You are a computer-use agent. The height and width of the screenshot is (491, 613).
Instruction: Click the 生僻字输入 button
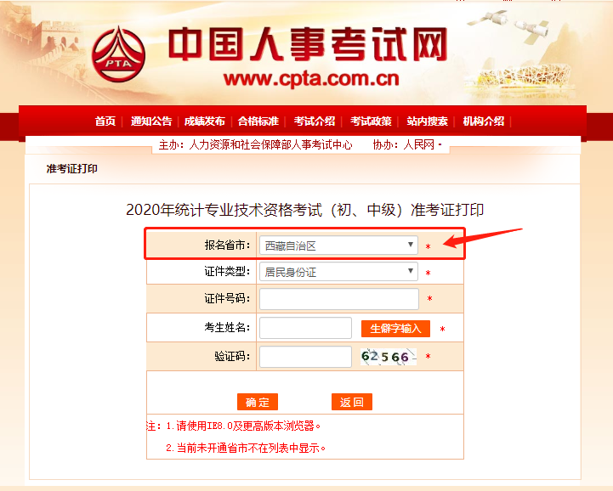coord(395,329)
